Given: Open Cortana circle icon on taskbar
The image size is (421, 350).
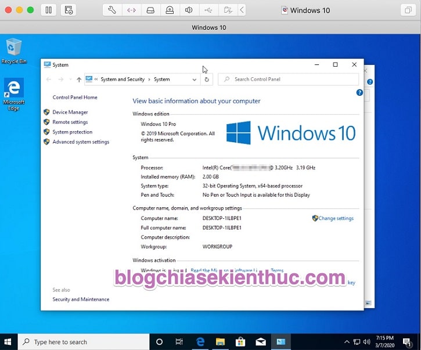Looking at the screenshot, I should (x=160, y=342).
